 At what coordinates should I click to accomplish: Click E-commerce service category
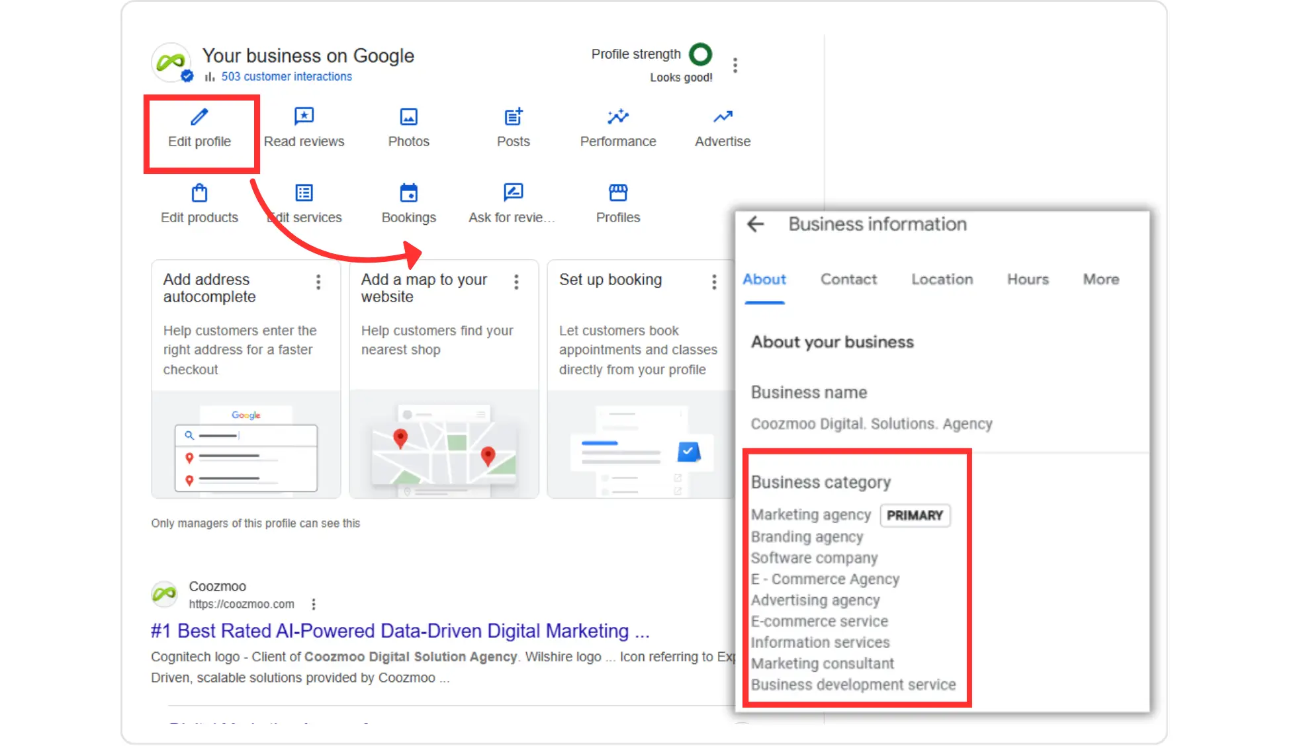pos(819,622)
